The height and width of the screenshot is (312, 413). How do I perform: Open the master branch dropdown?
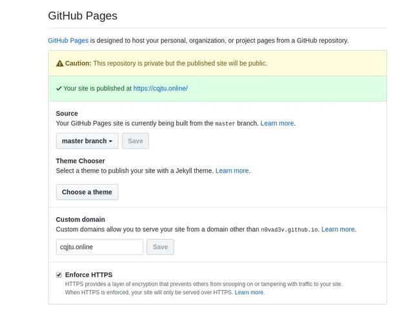pyautogui.click(x=86, y=141)
